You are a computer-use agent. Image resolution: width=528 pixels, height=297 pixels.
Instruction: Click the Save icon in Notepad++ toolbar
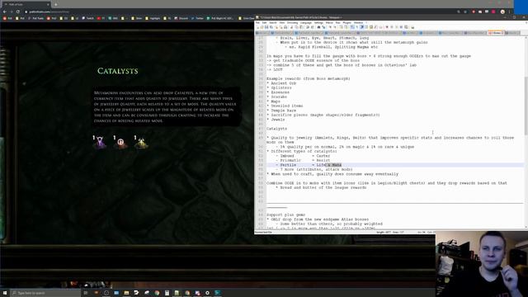tap(266, 27)
